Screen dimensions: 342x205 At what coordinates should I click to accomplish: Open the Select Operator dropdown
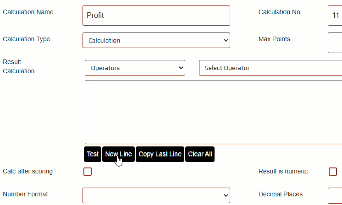click(270, 68)
